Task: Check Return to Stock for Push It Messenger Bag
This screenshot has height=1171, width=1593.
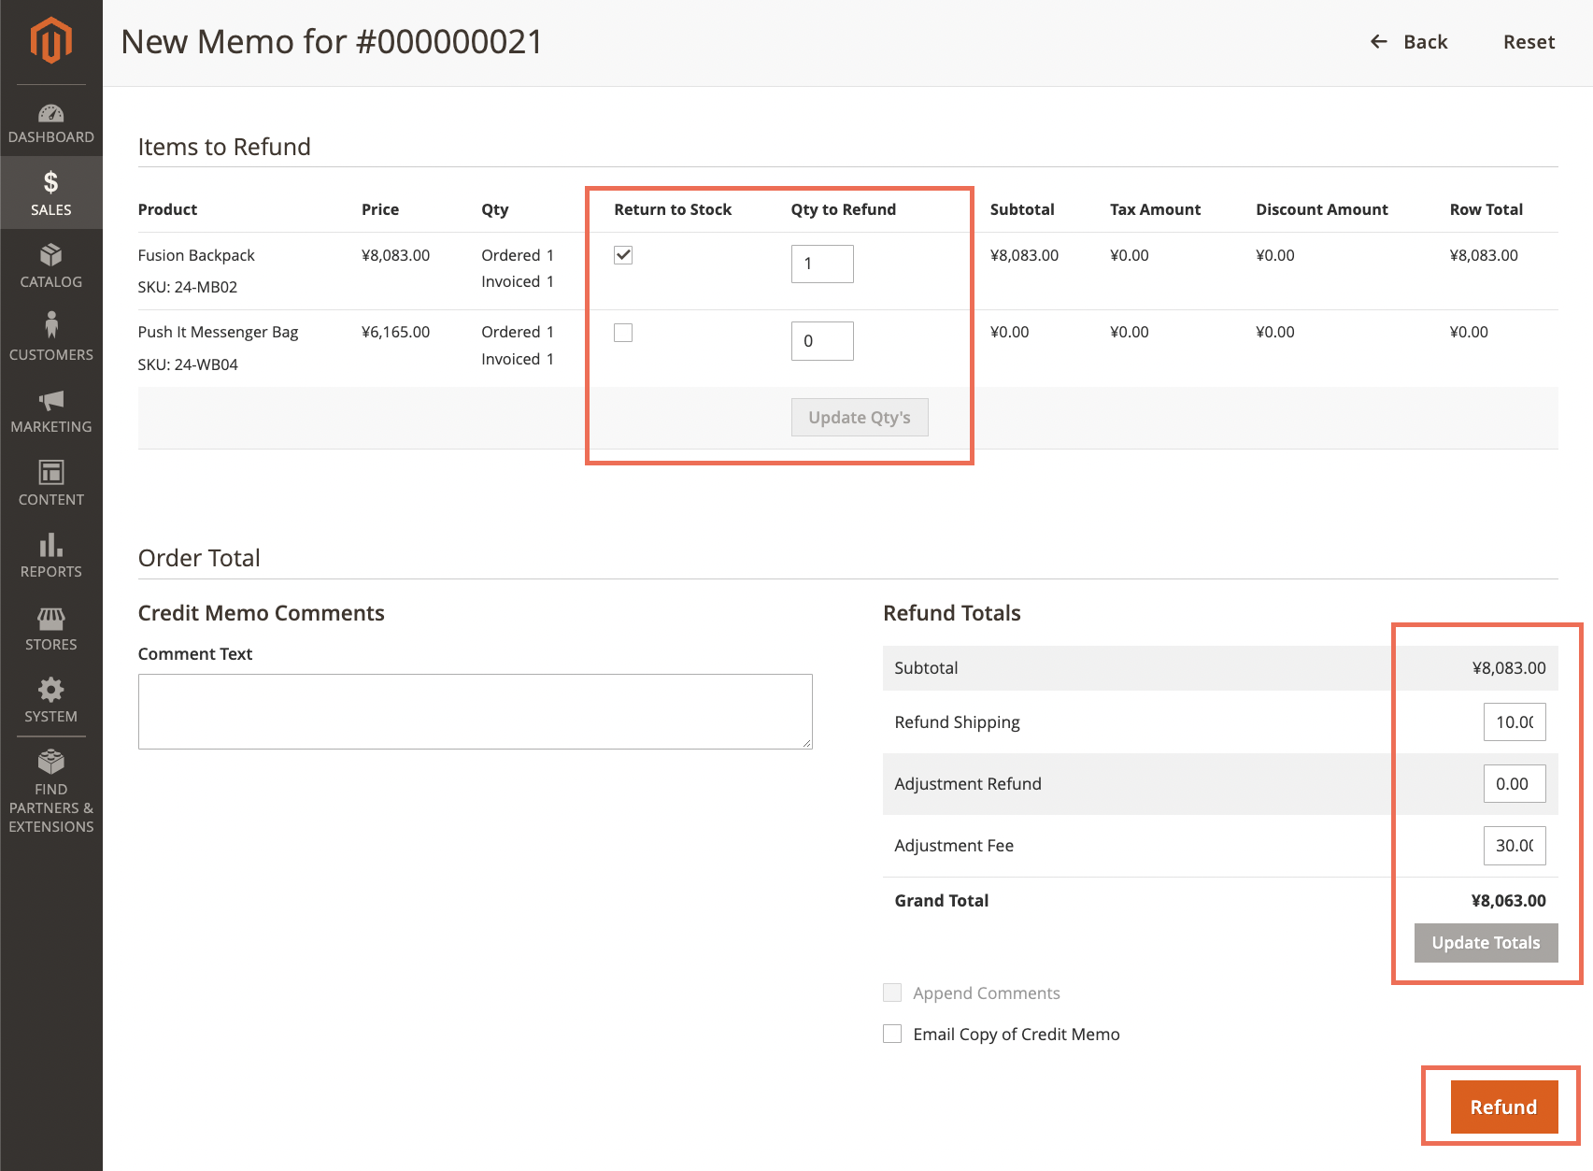Action: pos(623,333)
